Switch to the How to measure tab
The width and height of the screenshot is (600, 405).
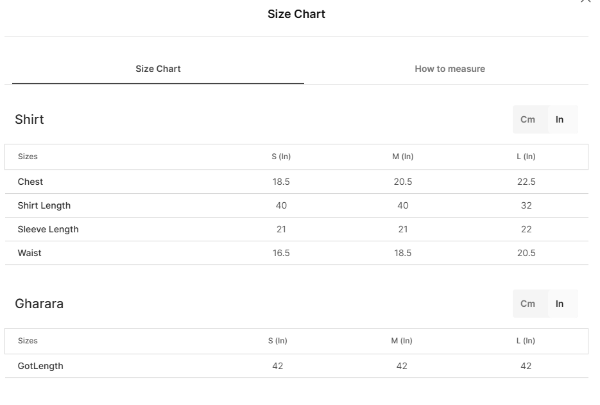450,69
